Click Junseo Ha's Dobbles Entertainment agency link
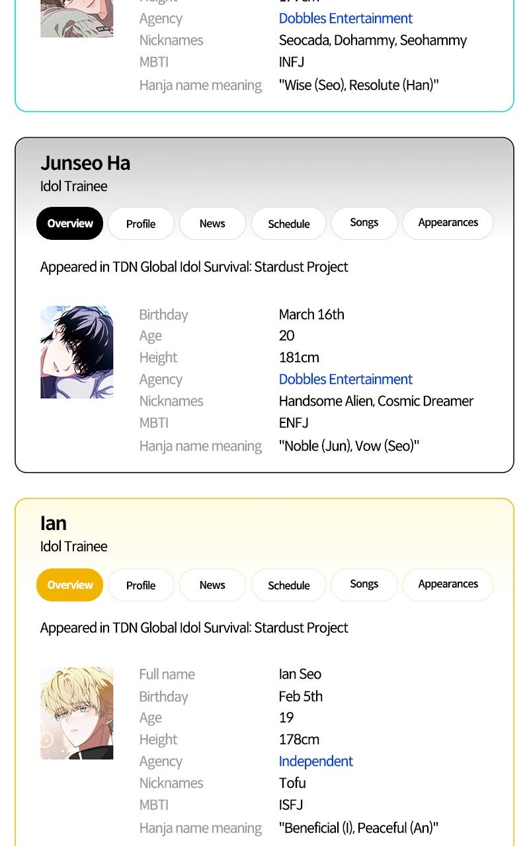 coord(345,379)
